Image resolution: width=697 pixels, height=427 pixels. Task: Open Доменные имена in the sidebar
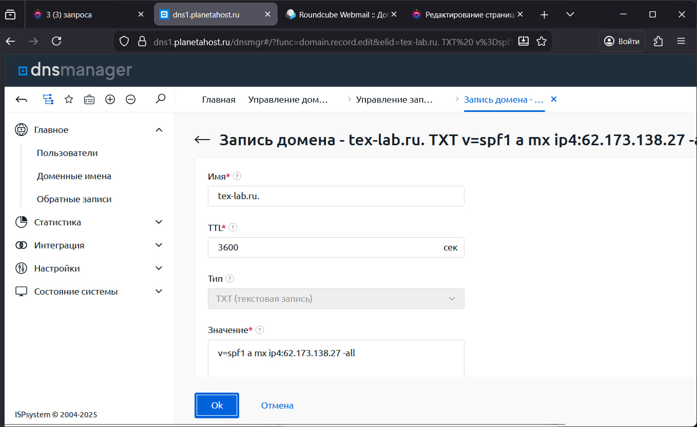(x=74, y=176)
